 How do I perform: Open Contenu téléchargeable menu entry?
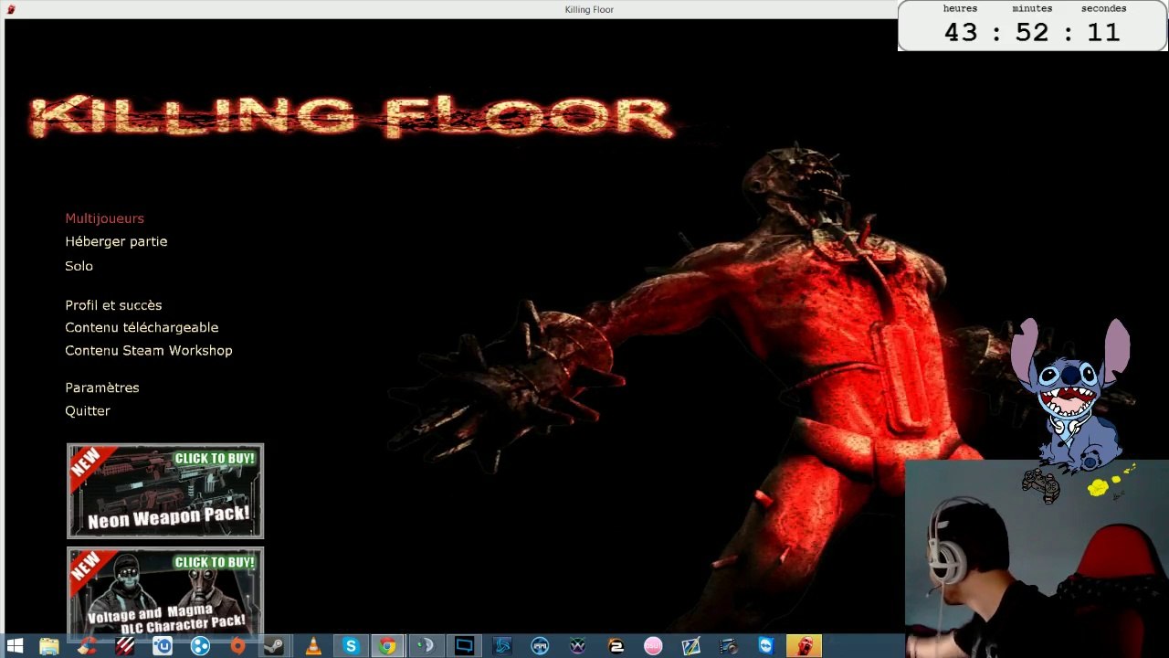[x=142, y=327]
